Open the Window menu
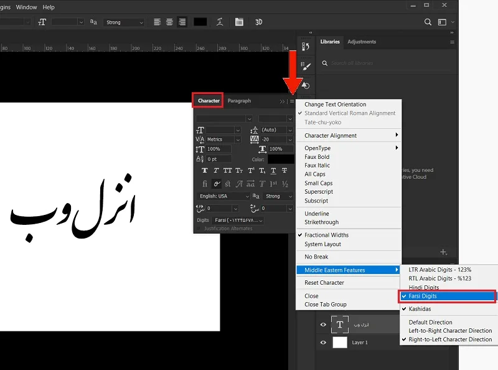The image size is (498, 370). click(x=26, y=7)
